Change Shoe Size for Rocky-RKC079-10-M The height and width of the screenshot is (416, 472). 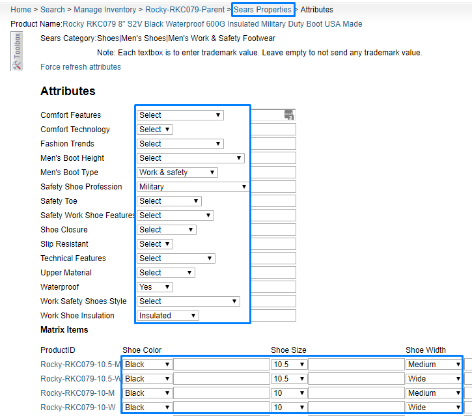(x=289, y=393)
